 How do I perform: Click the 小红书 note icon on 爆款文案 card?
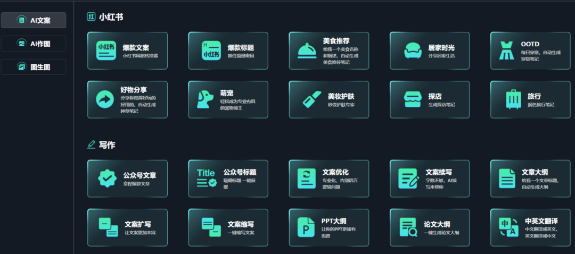[x=106, y=51]
